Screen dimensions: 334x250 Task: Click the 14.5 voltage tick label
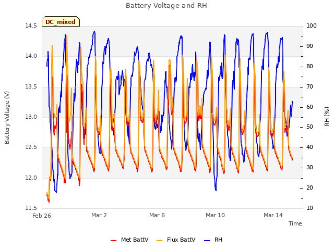[x=31, y=26]
